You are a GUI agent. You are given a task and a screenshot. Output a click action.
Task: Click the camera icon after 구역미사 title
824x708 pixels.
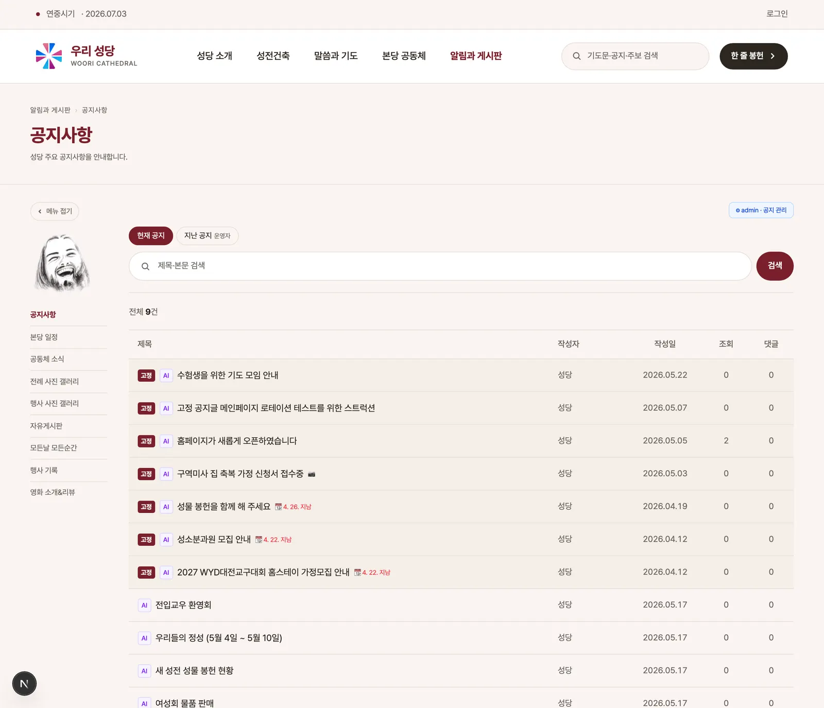(x=312, y=474)
